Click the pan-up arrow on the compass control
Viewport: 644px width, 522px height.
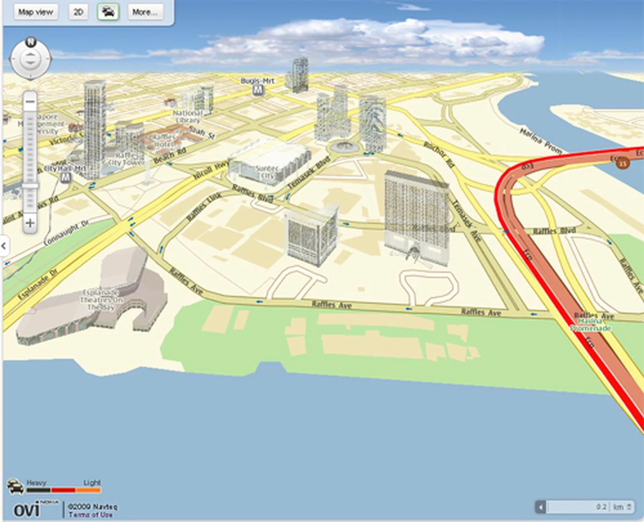(30, 54)
